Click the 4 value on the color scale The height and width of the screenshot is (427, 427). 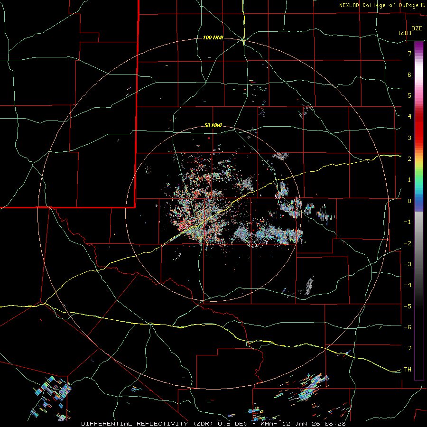[x=409, y=117]
